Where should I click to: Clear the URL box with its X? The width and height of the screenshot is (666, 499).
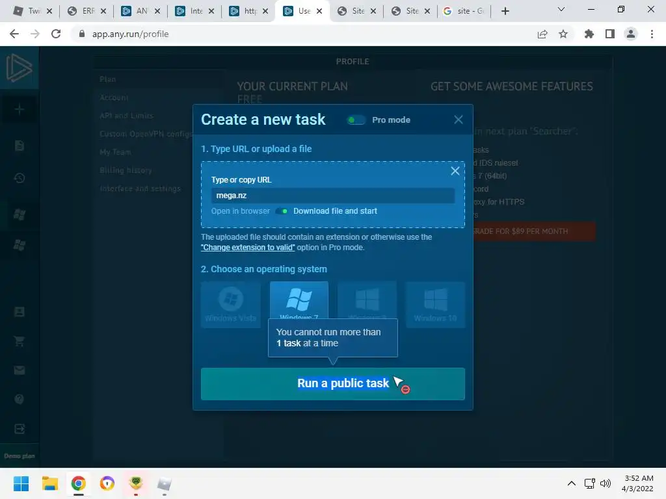(x=455, y=171)
